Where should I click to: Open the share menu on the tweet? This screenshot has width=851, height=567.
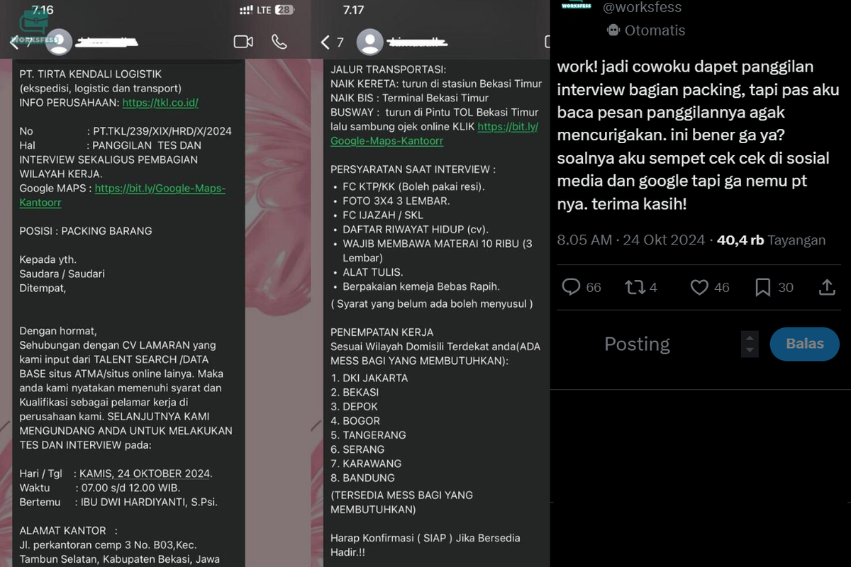827,286
